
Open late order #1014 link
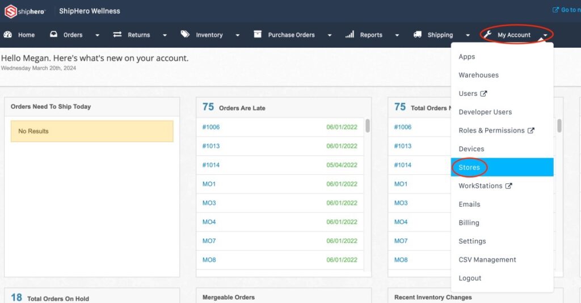(x=211, y=165)
